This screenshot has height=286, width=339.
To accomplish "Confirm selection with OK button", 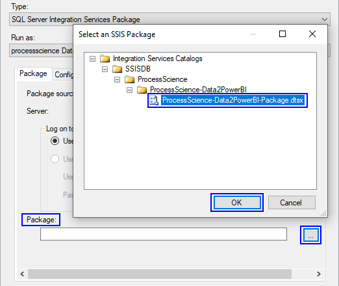I will [237, 203].
